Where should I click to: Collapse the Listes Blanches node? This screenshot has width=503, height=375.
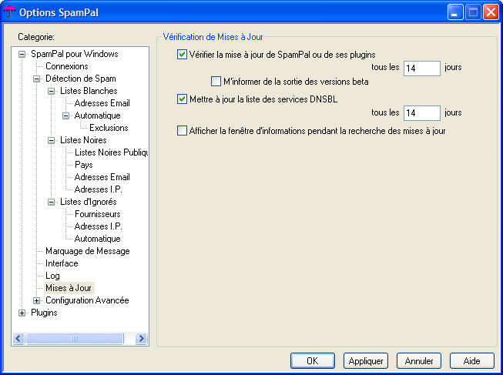click(x=52, y=91)
